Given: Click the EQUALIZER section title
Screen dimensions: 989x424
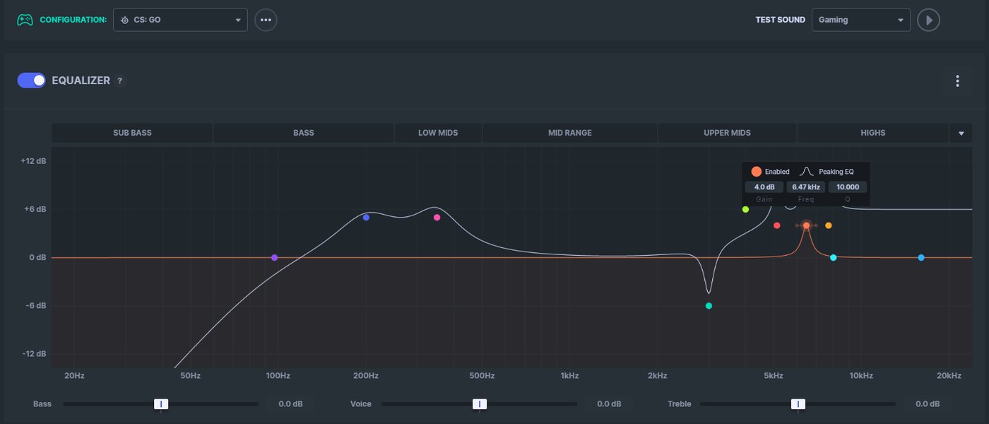Looking at the screenshot, I should click(81, 81).
